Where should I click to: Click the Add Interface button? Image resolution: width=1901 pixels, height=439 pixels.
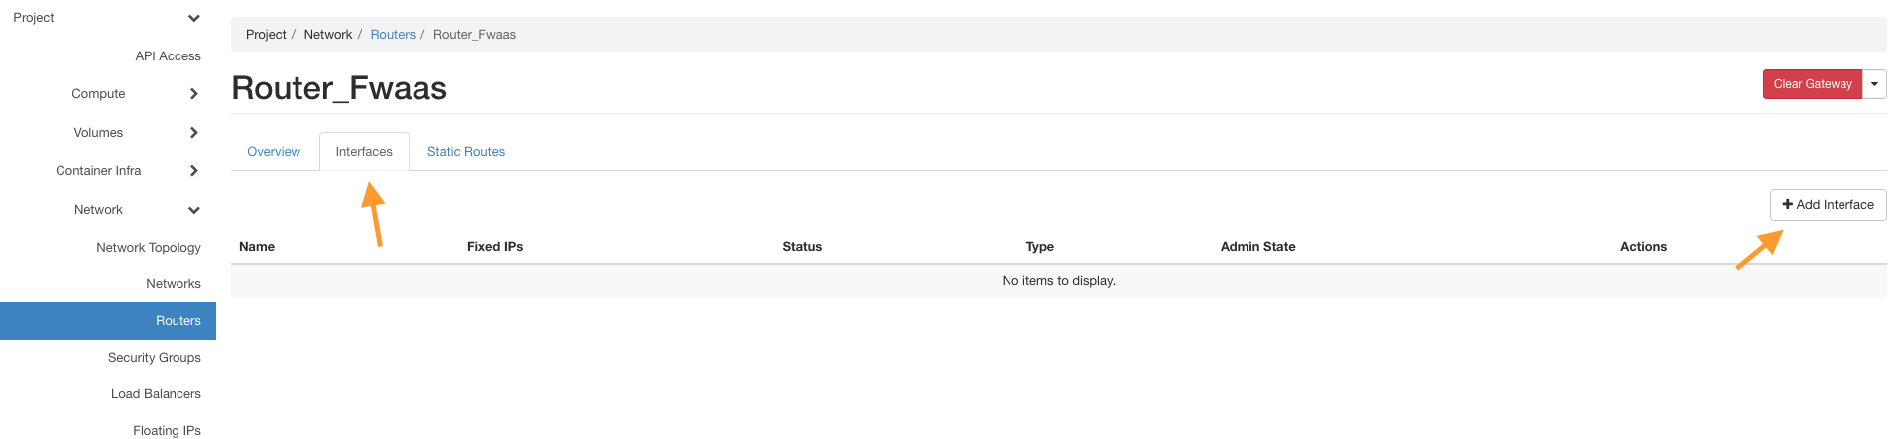coord(1828,205)
